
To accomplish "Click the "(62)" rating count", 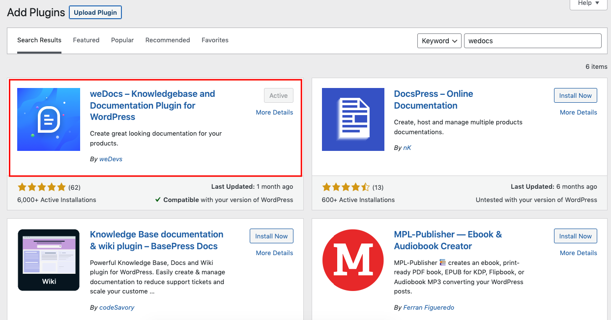I will [74, 187].
